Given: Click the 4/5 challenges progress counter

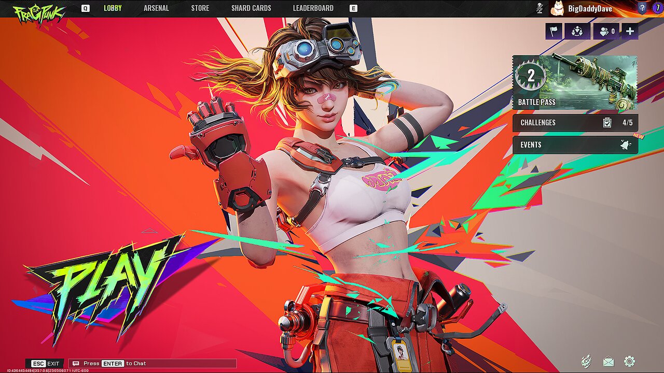Looking at the screenshot, I should 627,123.
